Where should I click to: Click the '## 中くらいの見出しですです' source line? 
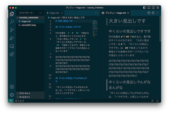tap(68, 27)
